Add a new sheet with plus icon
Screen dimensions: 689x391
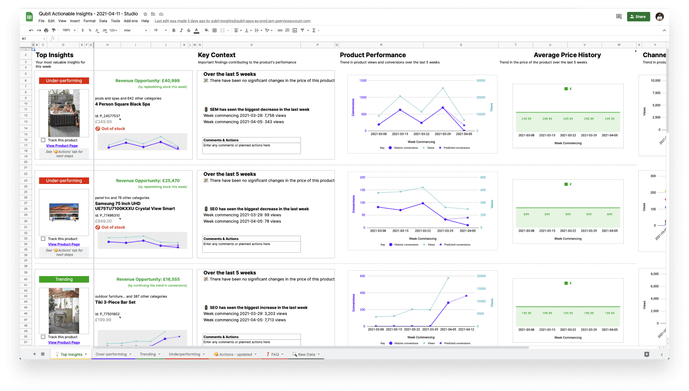click(x=35, y=354)
